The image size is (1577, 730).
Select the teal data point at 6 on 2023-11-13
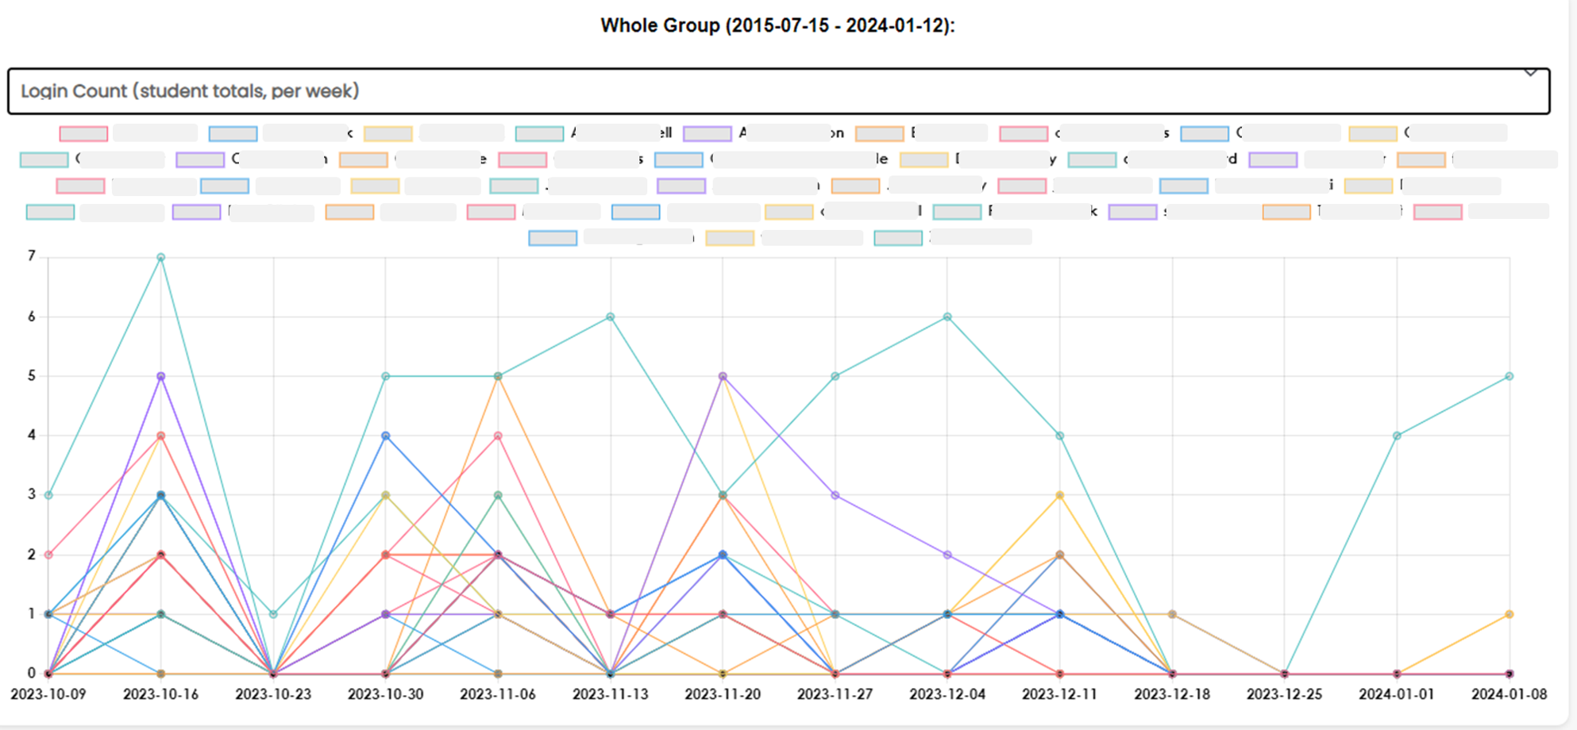(611, 317)
